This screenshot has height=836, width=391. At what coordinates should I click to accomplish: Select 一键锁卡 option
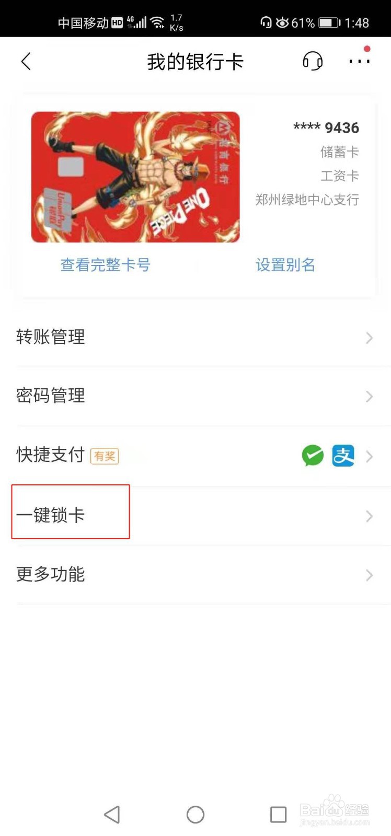pos(195,516)
